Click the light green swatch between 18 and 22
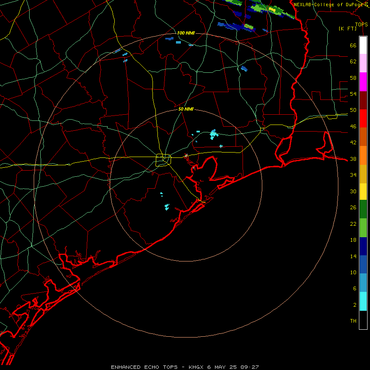This screenshot has width=370, height=370. click(x=363, y=228)
